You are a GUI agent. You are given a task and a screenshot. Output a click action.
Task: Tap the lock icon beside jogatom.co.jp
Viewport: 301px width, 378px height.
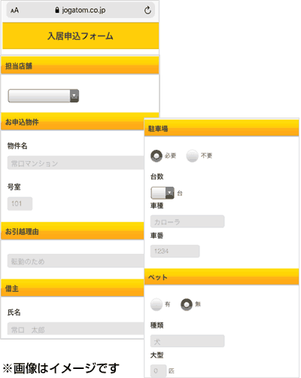pyautogui.click(x=57, y=10)
